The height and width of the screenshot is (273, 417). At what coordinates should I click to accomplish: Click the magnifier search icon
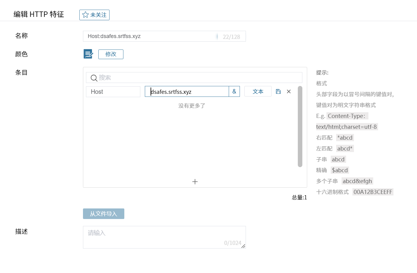94,78
